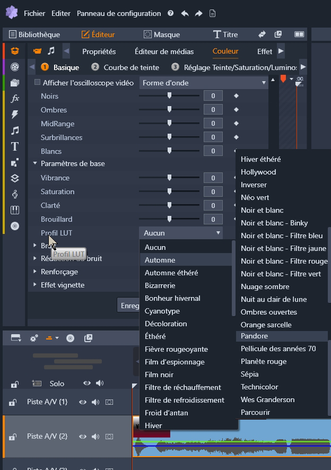Viewport: 331px width, 470px height.
Task: Switch to the Courbe de teinte tab
Action: click(x=125, y=67)
